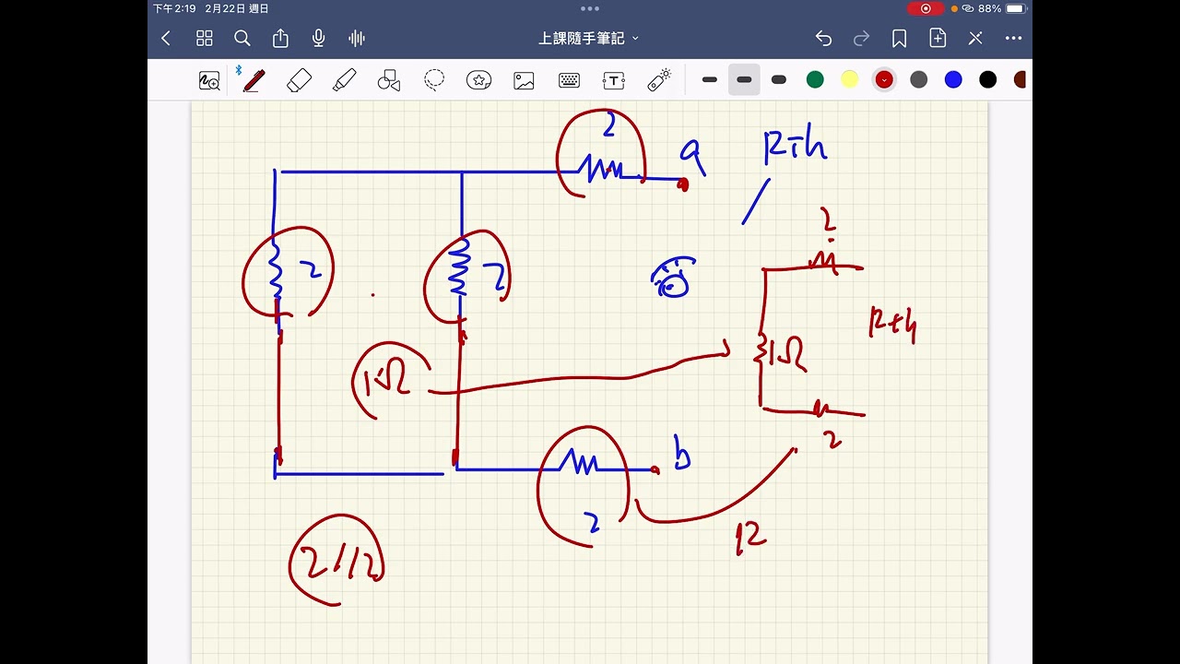
Task: Open the keyboard typing tool
Action: 569,80
